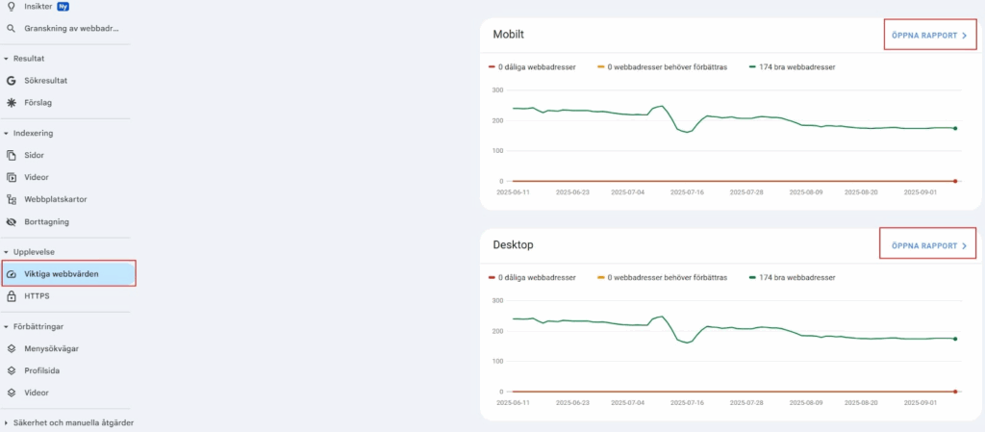
Task: Click the Google icon beside Sökresultat
Action: click(x=12, y=81)
